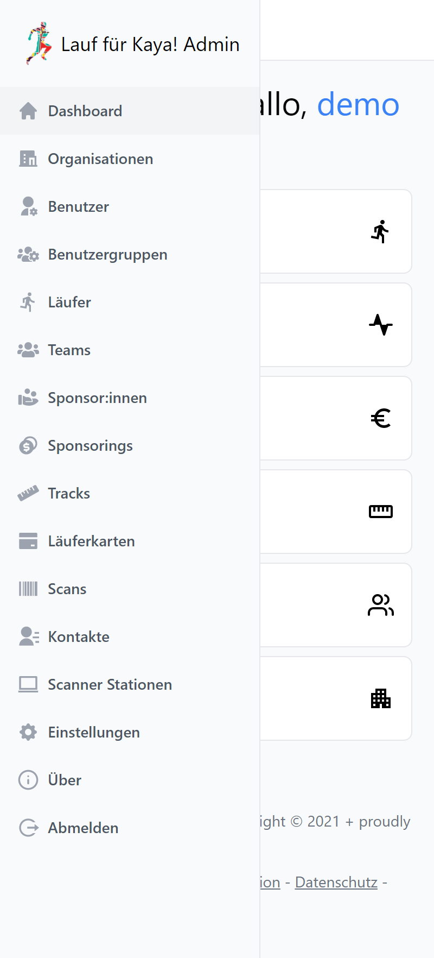Image resolution: width=434 pixels, height=958 pixels.
Task: Open the Tracks ruler icon in sidebar
Action: click(28, 493)
